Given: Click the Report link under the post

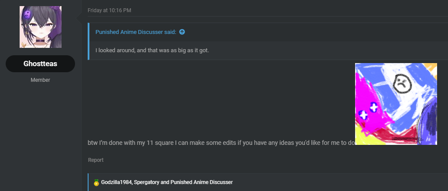Looking at the screenshot, I should click(x=96, y=160).
